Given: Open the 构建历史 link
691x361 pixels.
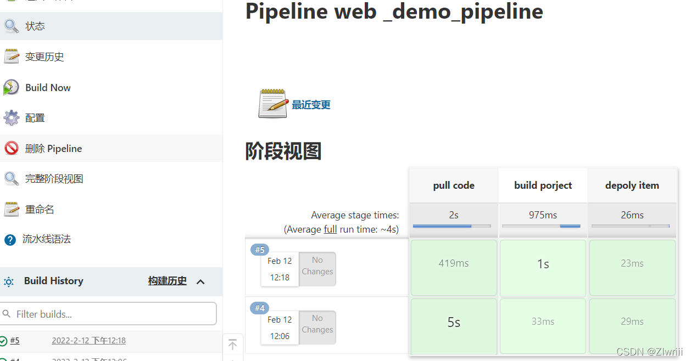Looking at the screenshot, I should pos(168,281).
